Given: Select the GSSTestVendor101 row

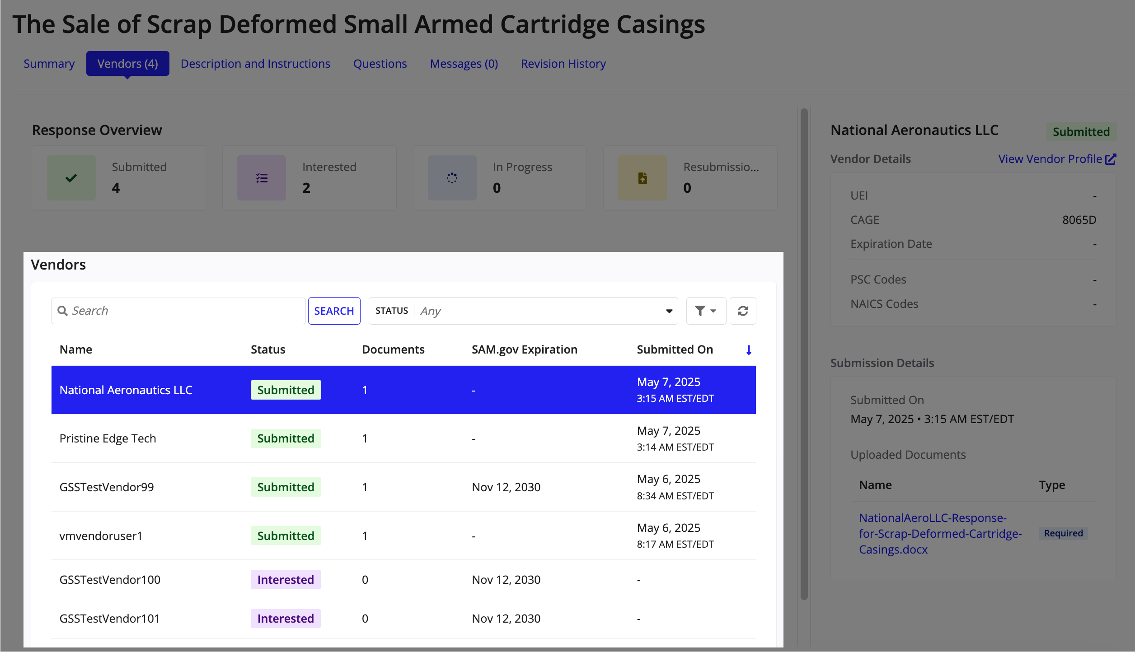Looking at the screenshot, I should point(403,619).
